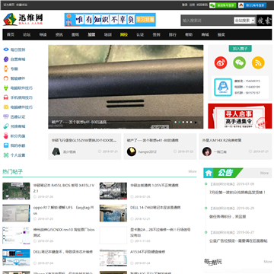This screenshot has width=274, height=274.
Task: Click More beside 热门帖子 heading
Action: click(x=193, y=171)
